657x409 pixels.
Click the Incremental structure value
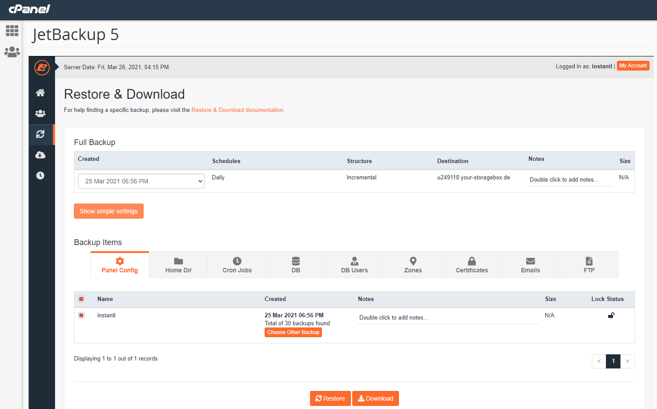point(362,178)
